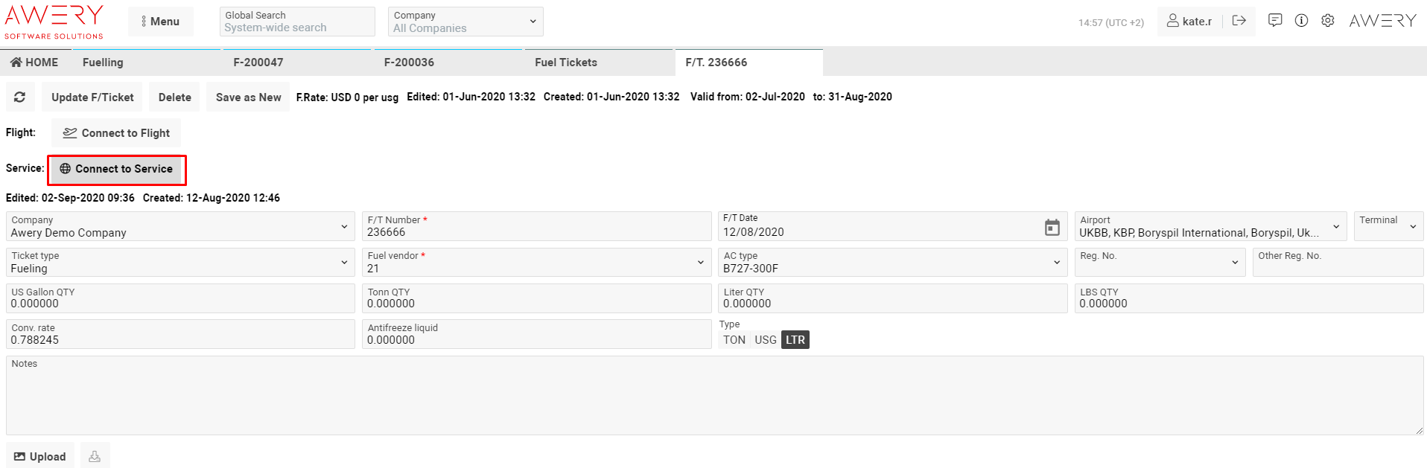Image resolution: width=1427 pixels, height=468 pixels.
Task: Select the LTR unit type
Action: (795, 340)
